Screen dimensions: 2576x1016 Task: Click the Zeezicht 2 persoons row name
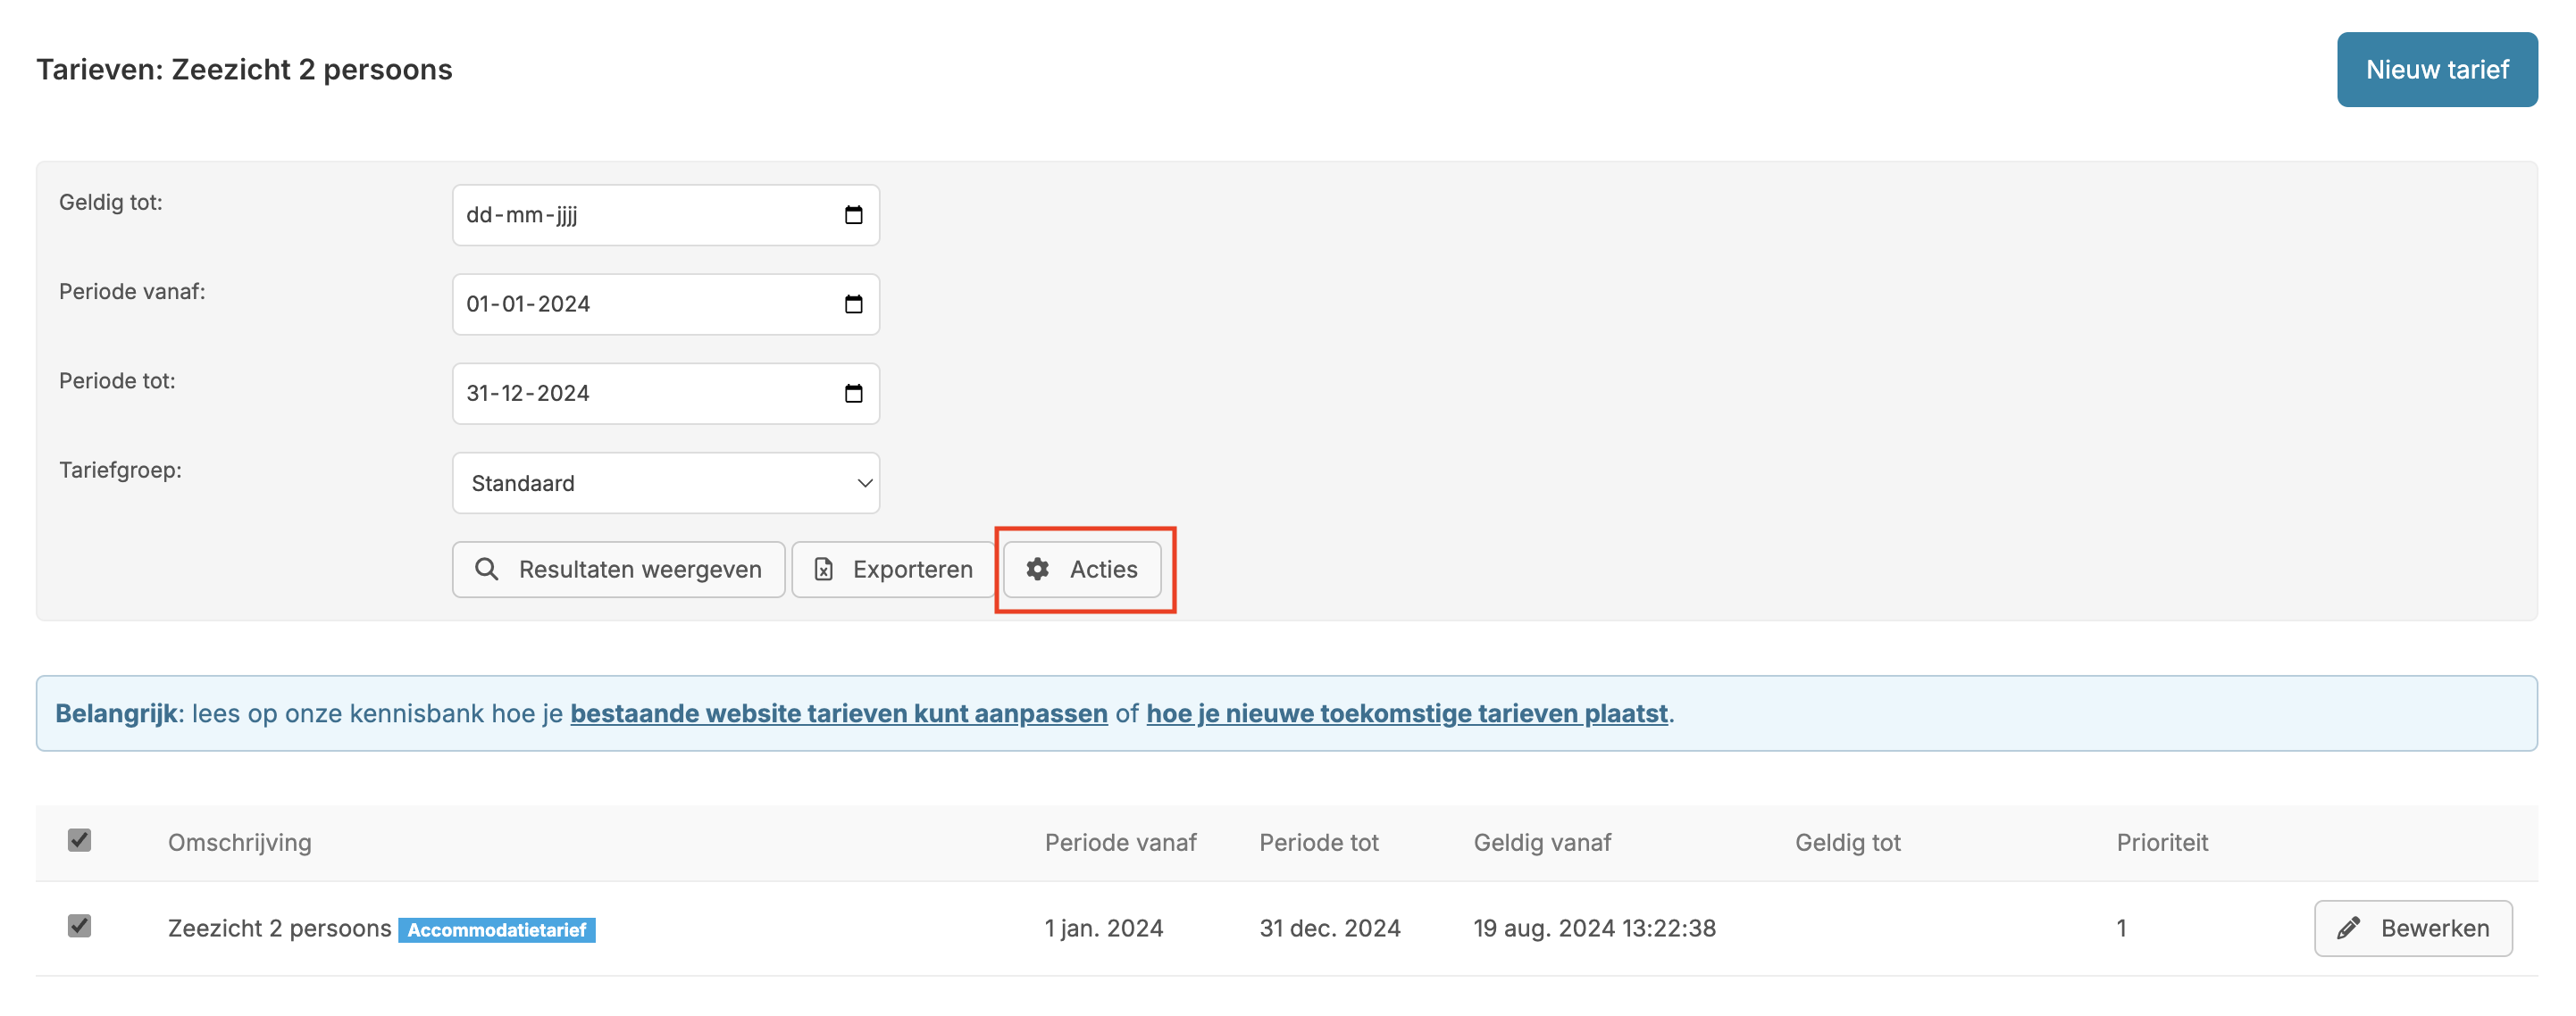(x=280, y=928)
